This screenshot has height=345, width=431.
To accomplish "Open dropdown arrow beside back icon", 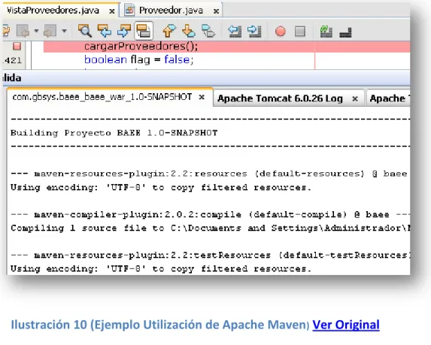I will (x=36, y=31).
